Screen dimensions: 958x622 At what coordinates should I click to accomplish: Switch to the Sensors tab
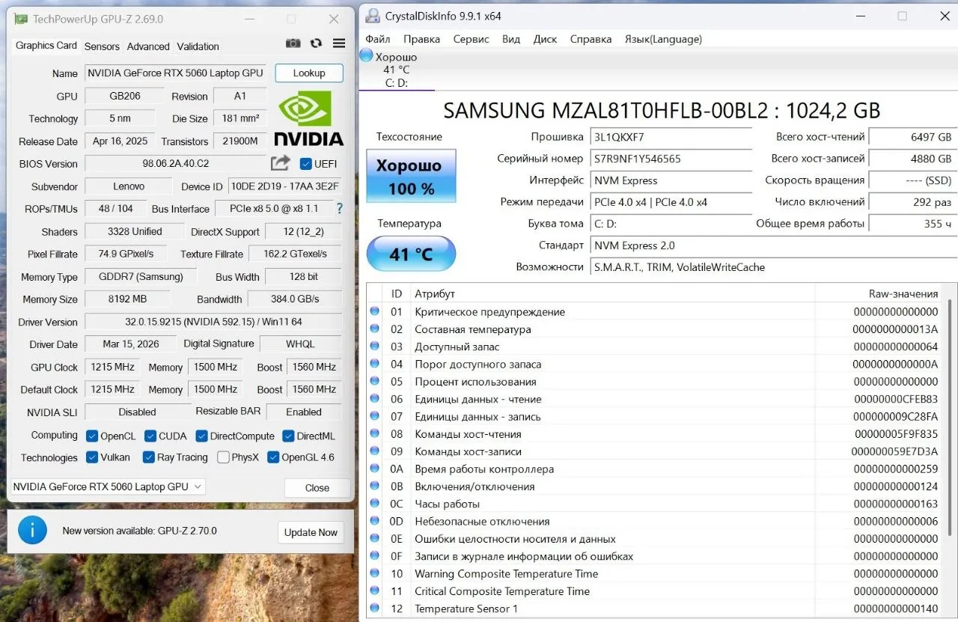tap(102, 46)
